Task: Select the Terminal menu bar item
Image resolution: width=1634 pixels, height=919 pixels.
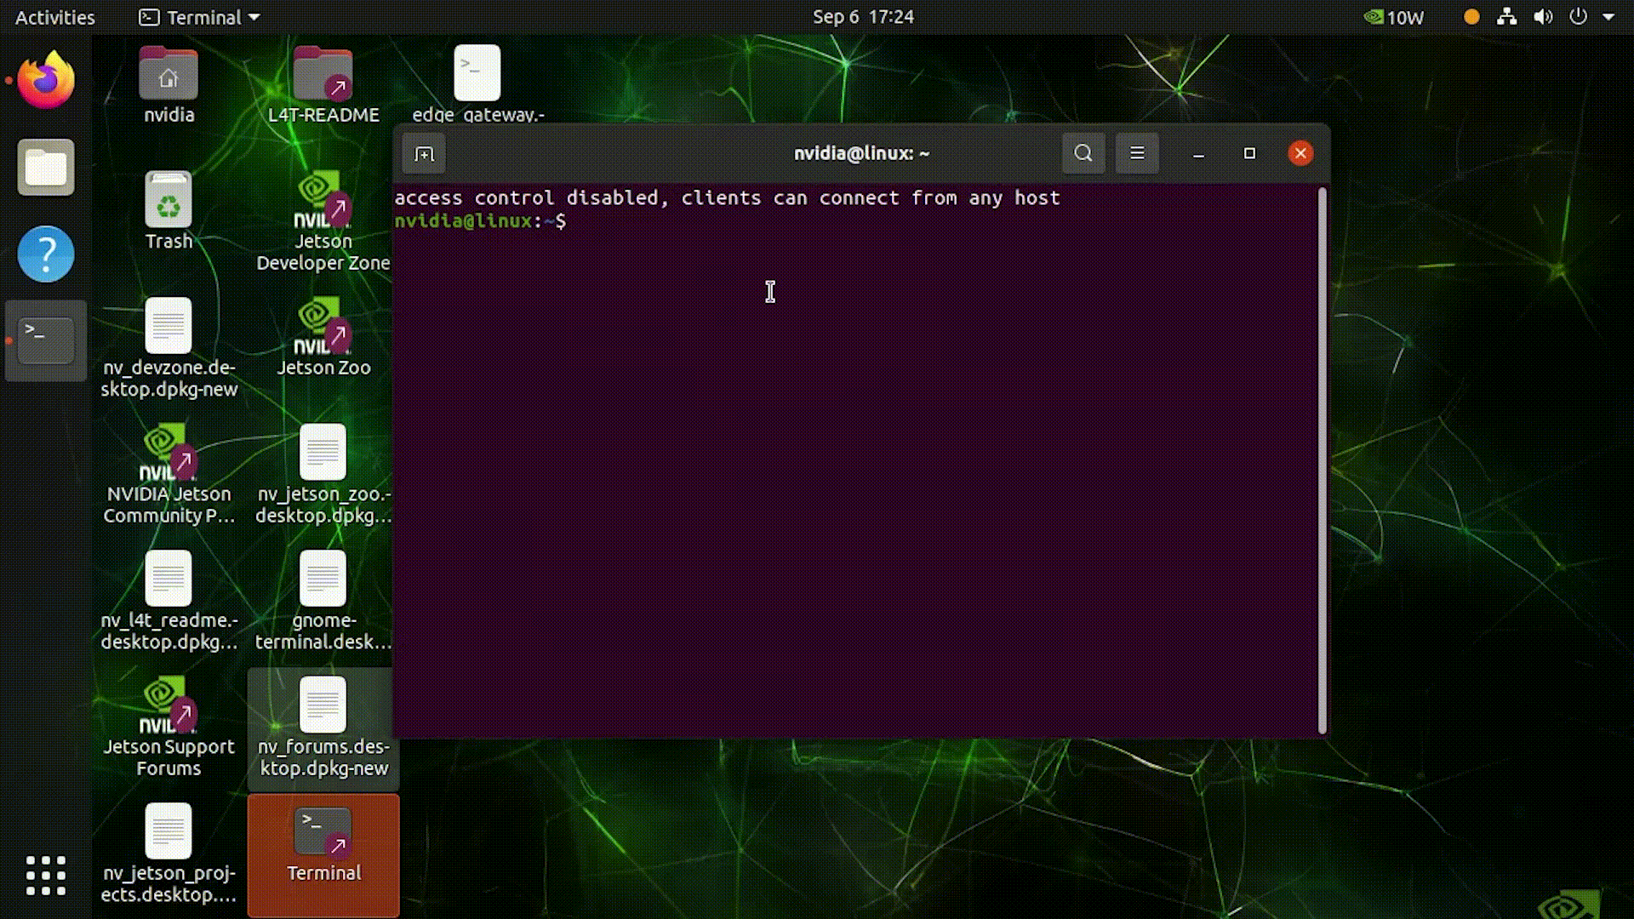Action: pos(200,17)
